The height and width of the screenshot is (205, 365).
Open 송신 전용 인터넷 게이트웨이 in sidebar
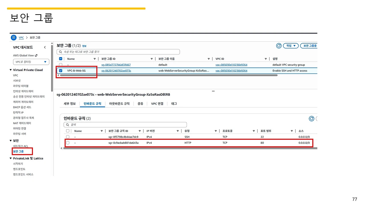pos(29,97)
